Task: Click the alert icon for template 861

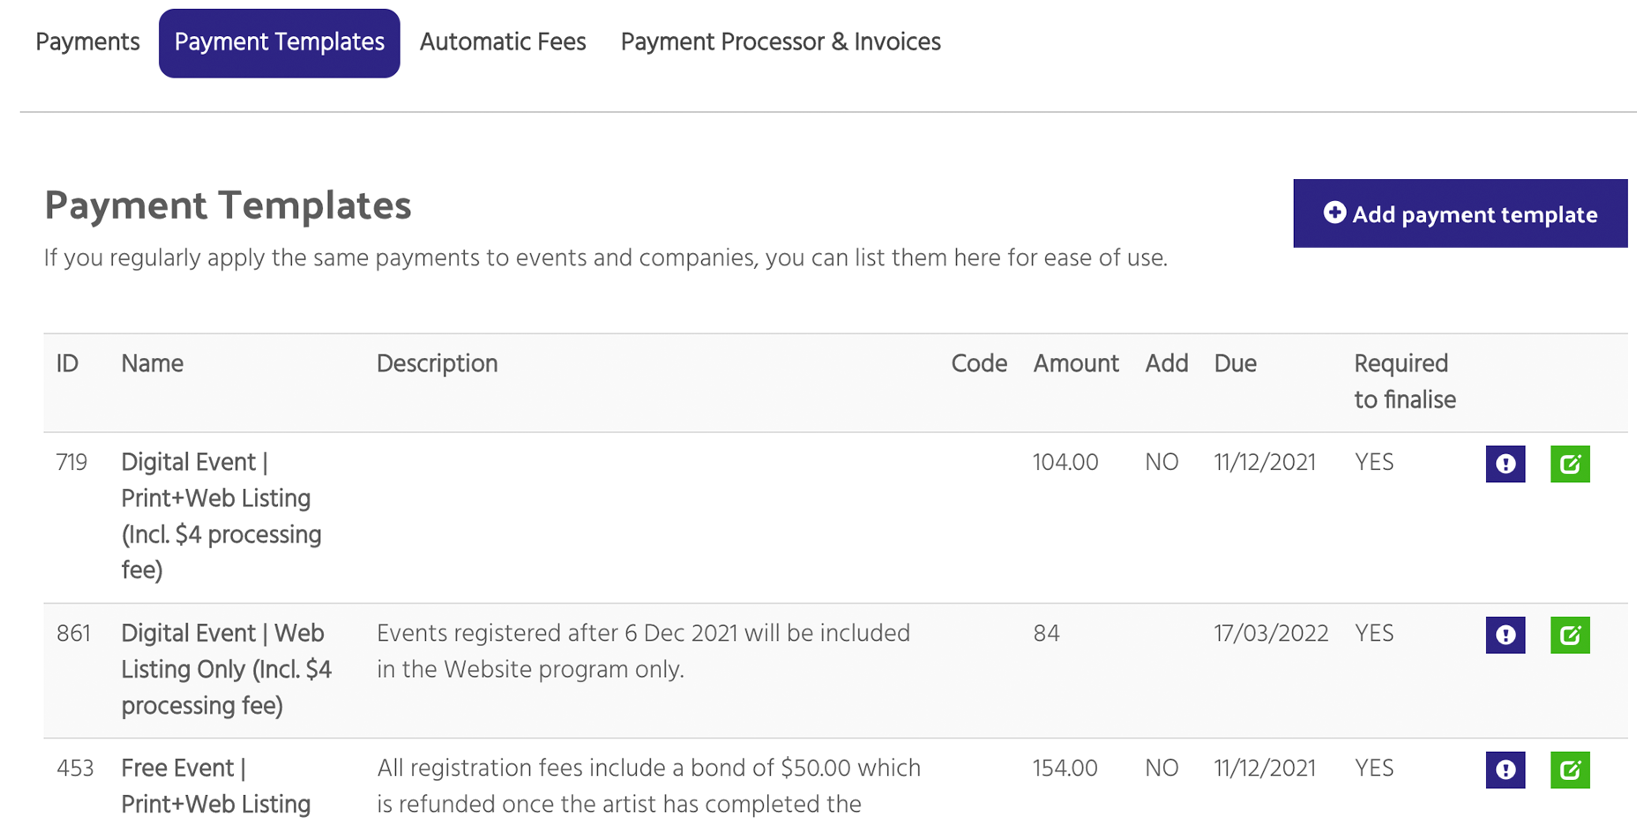Action: pyautogui.click(x=1505, y=635)
